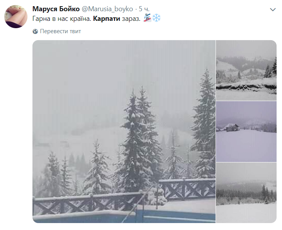Click the Перевести твит link
This screenshot has width=282, height=230.
click(x=60, y=31)
